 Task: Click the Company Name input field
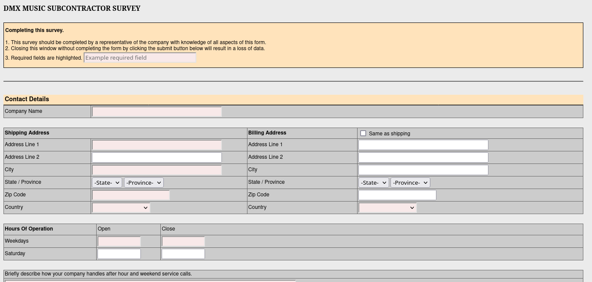click(156, 112)
